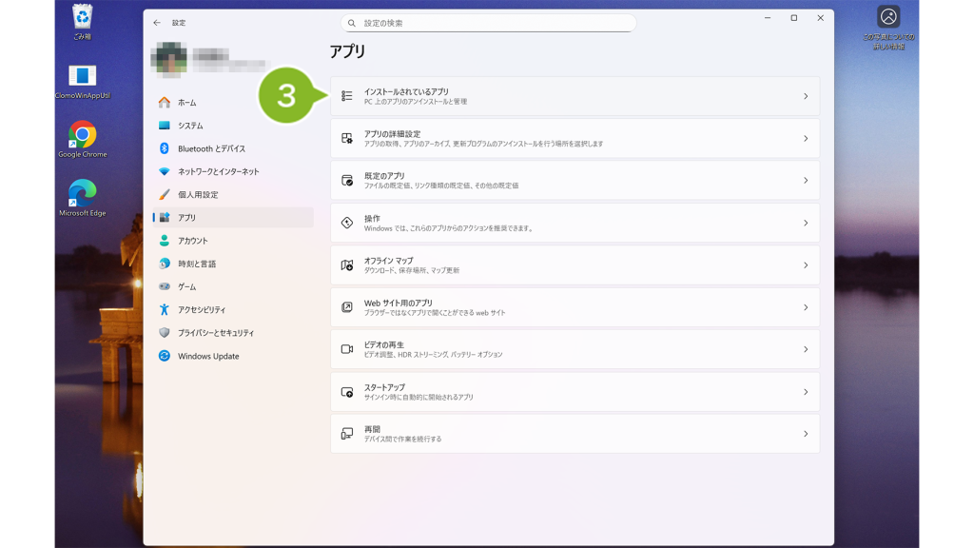Viewport: 974px width, 548px height.
Task: Open Web サイト用のアプリ settings
Action: tap(575, 307)
